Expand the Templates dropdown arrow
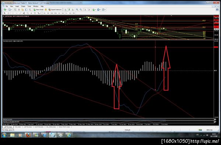This screenshot has width=221, height=145. tap(105, 10)
